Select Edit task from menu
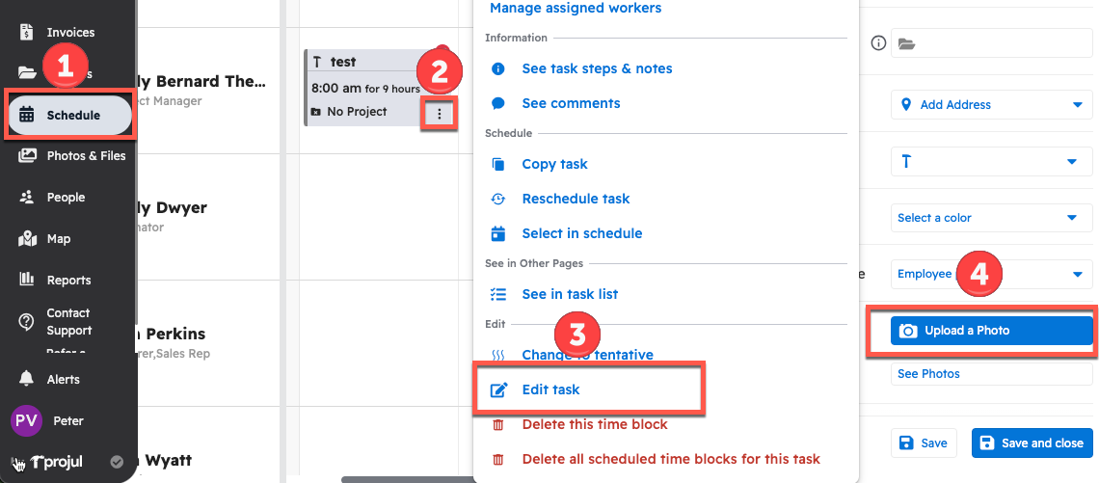Viewport: 1099px width, 483px height. 550,389
